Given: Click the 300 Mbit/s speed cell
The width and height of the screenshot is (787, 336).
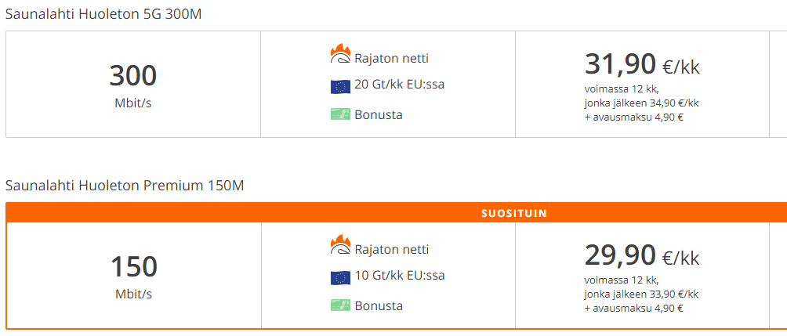Looking at the screenshot, I should pyautogui.click(x=133, y=85).
